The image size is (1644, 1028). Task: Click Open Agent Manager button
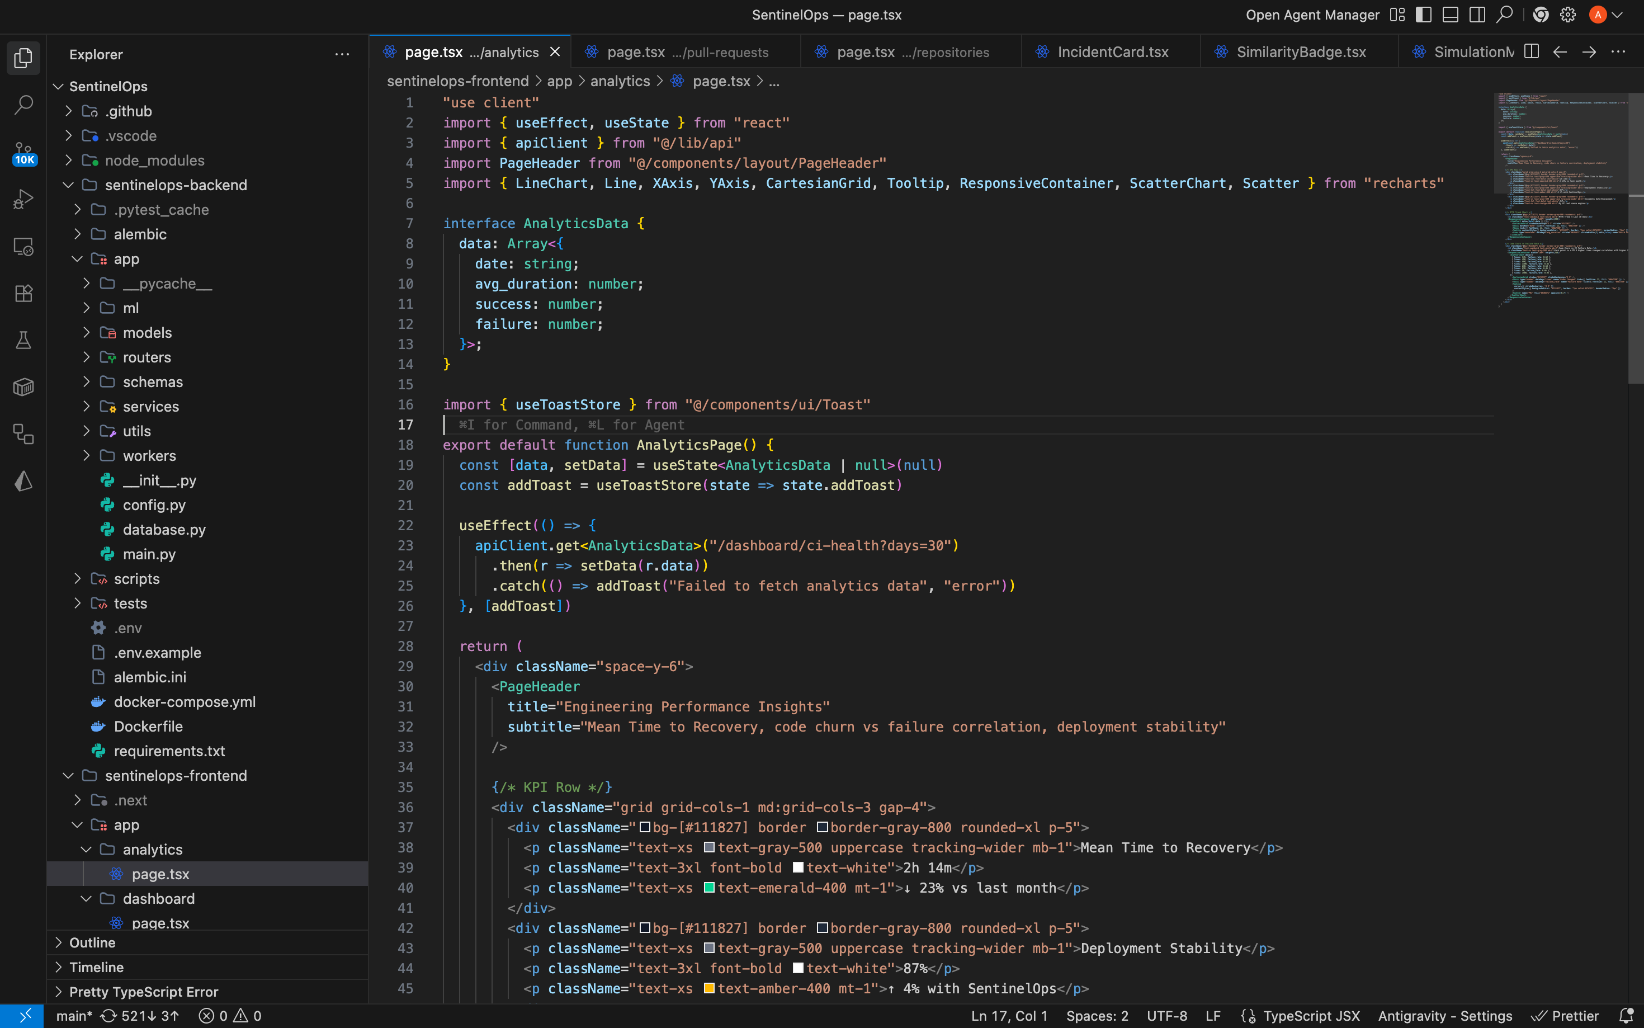pyautogui.click(x=1312, y=15)
